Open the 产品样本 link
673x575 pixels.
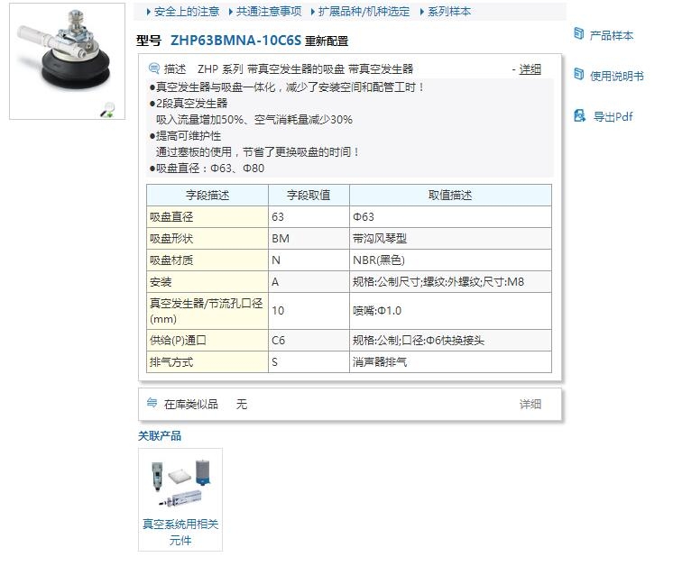point(611,35)
